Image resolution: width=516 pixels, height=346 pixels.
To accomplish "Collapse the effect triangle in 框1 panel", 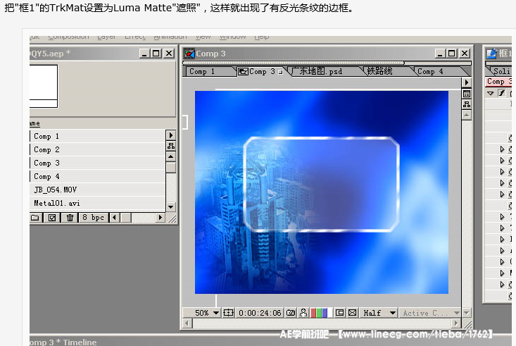I will [x=491, y=94].
